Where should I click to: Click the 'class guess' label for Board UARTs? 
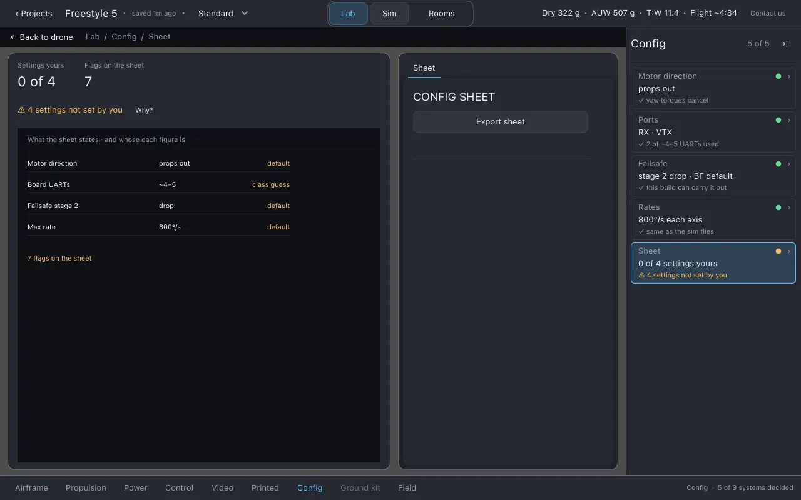271,184
